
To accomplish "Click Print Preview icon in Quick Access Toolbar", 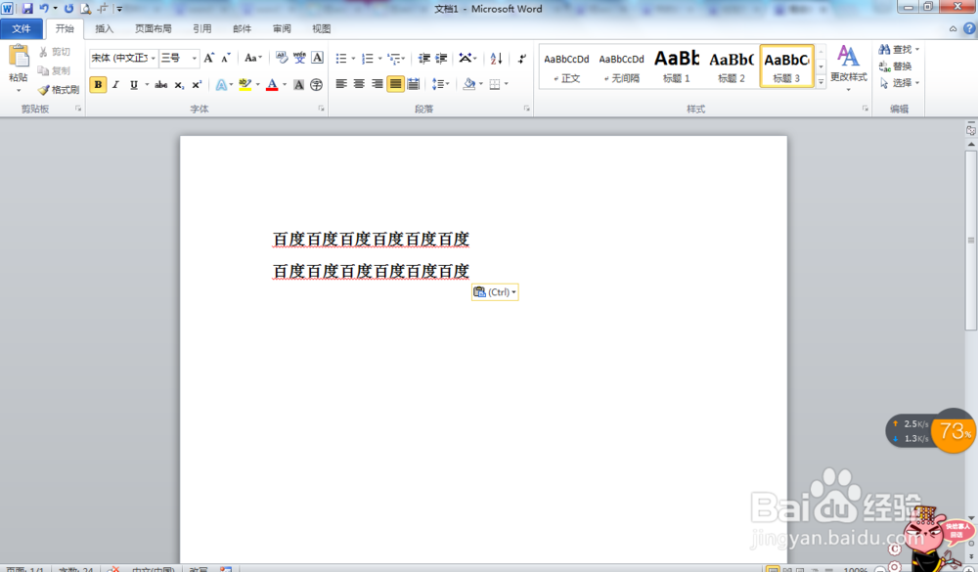I will (85, 9).
